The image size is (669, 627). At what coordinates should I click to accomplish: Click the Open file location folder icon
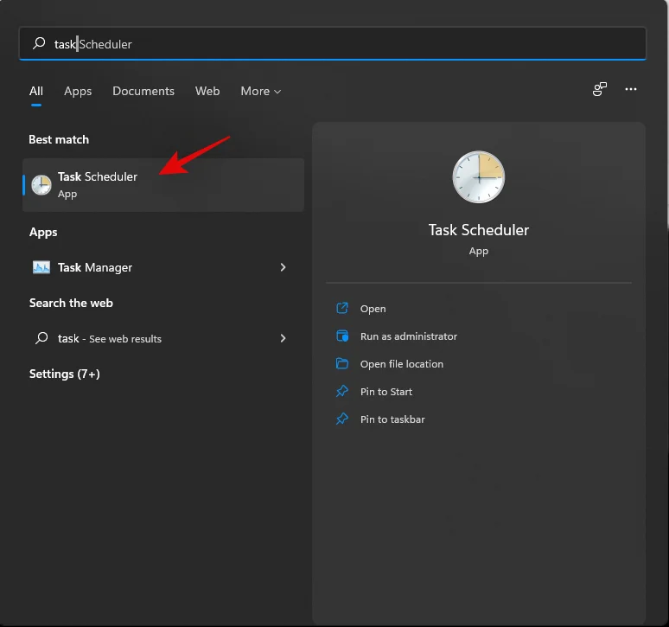tap(342, 363)
